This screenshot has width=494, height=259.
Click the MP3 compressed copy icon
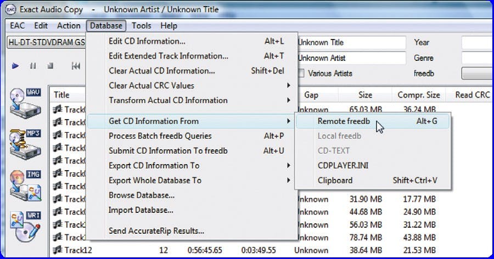pos(25,144)
